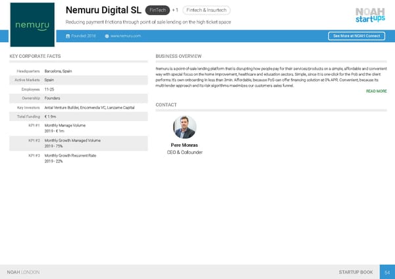
Task: Select the Pere Monras contact name
Action: coord(184,145)
